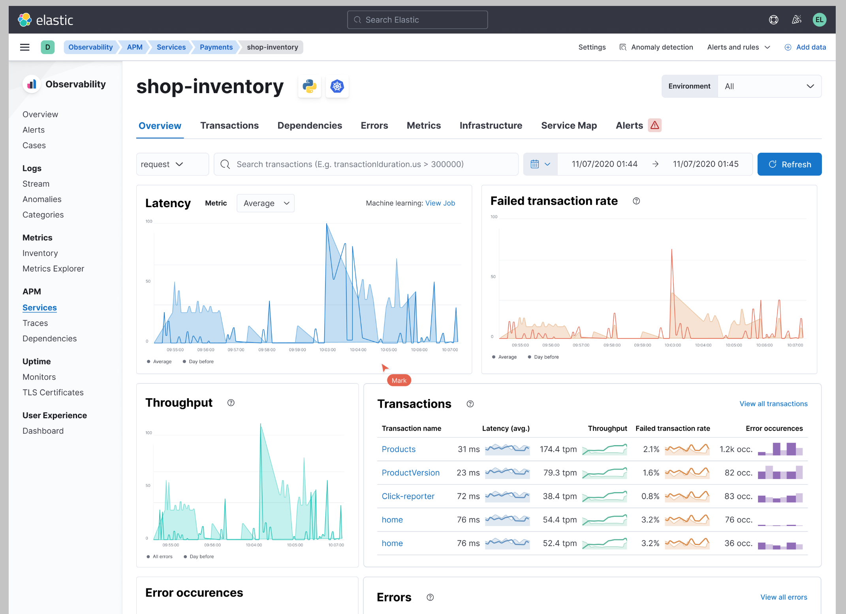Switch to the Service Map tab
Image resolution: width=846 pixels, height=614 pixels.
coord(569,125)
